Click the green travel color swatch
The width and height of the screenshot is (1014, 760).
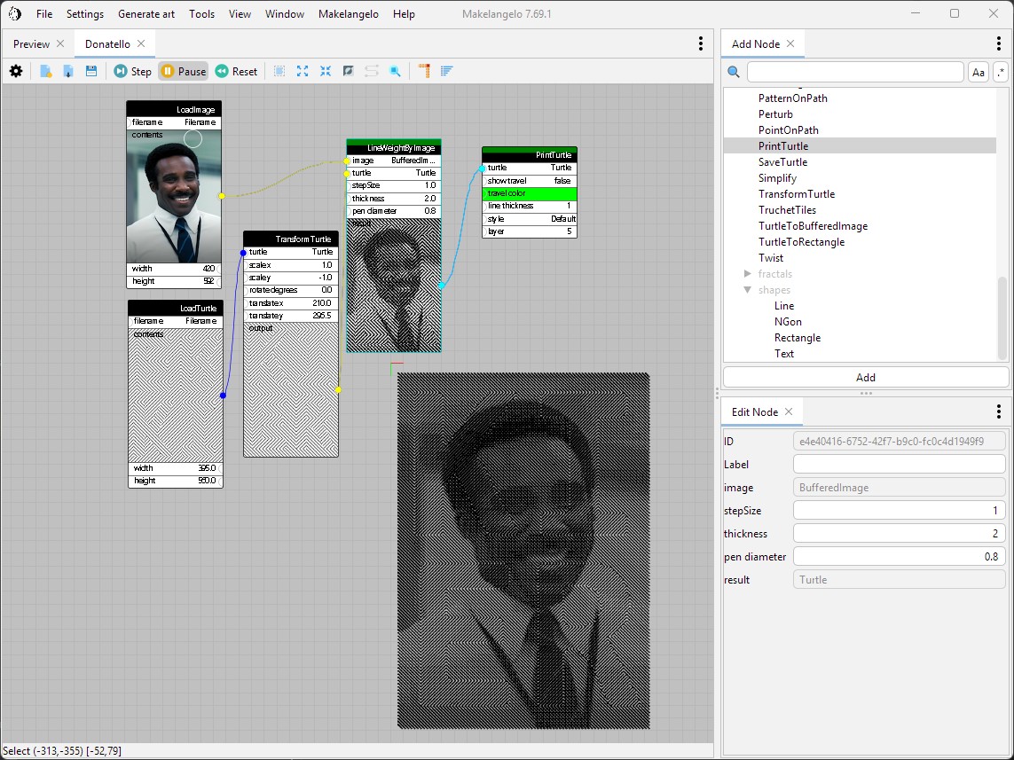point(529,193)
